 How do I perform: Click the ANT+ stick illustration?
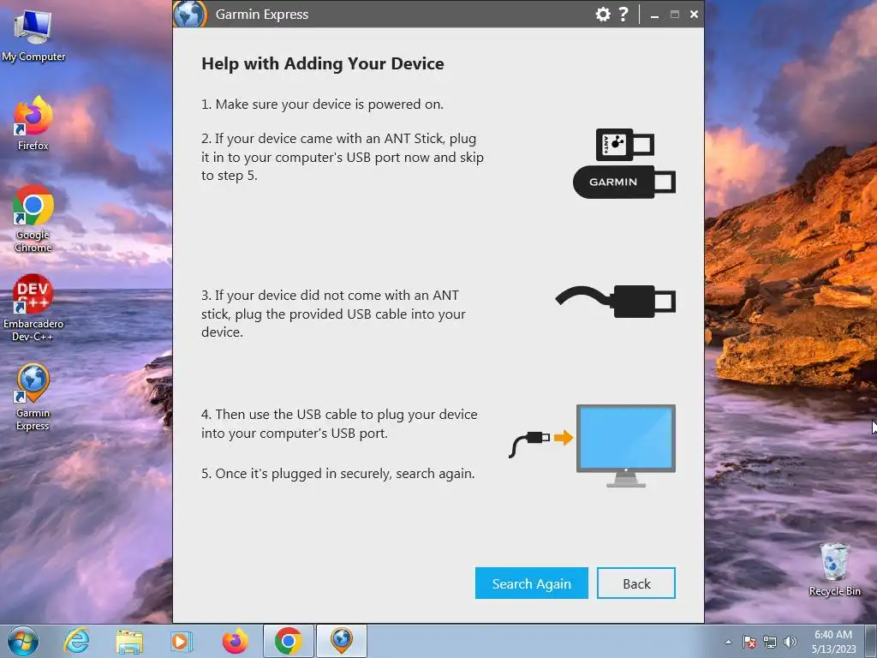click(x=624, y=144)
